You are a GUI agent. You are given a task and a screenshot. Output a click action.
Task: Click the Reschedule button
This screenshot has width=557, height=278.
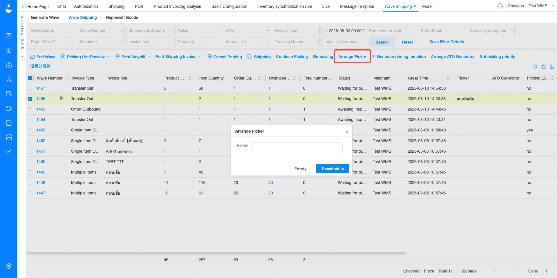(x=332, y=169)
